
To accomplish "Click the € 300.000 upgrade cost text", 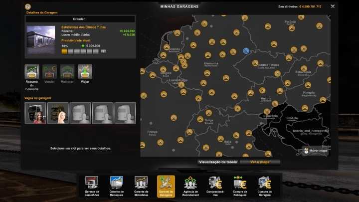I will (93, 46).
